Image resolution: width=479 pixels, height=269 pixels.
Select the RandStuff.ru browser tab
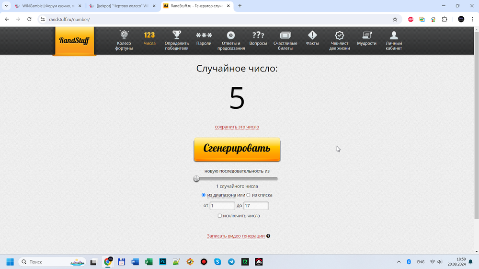click(197, 6)
